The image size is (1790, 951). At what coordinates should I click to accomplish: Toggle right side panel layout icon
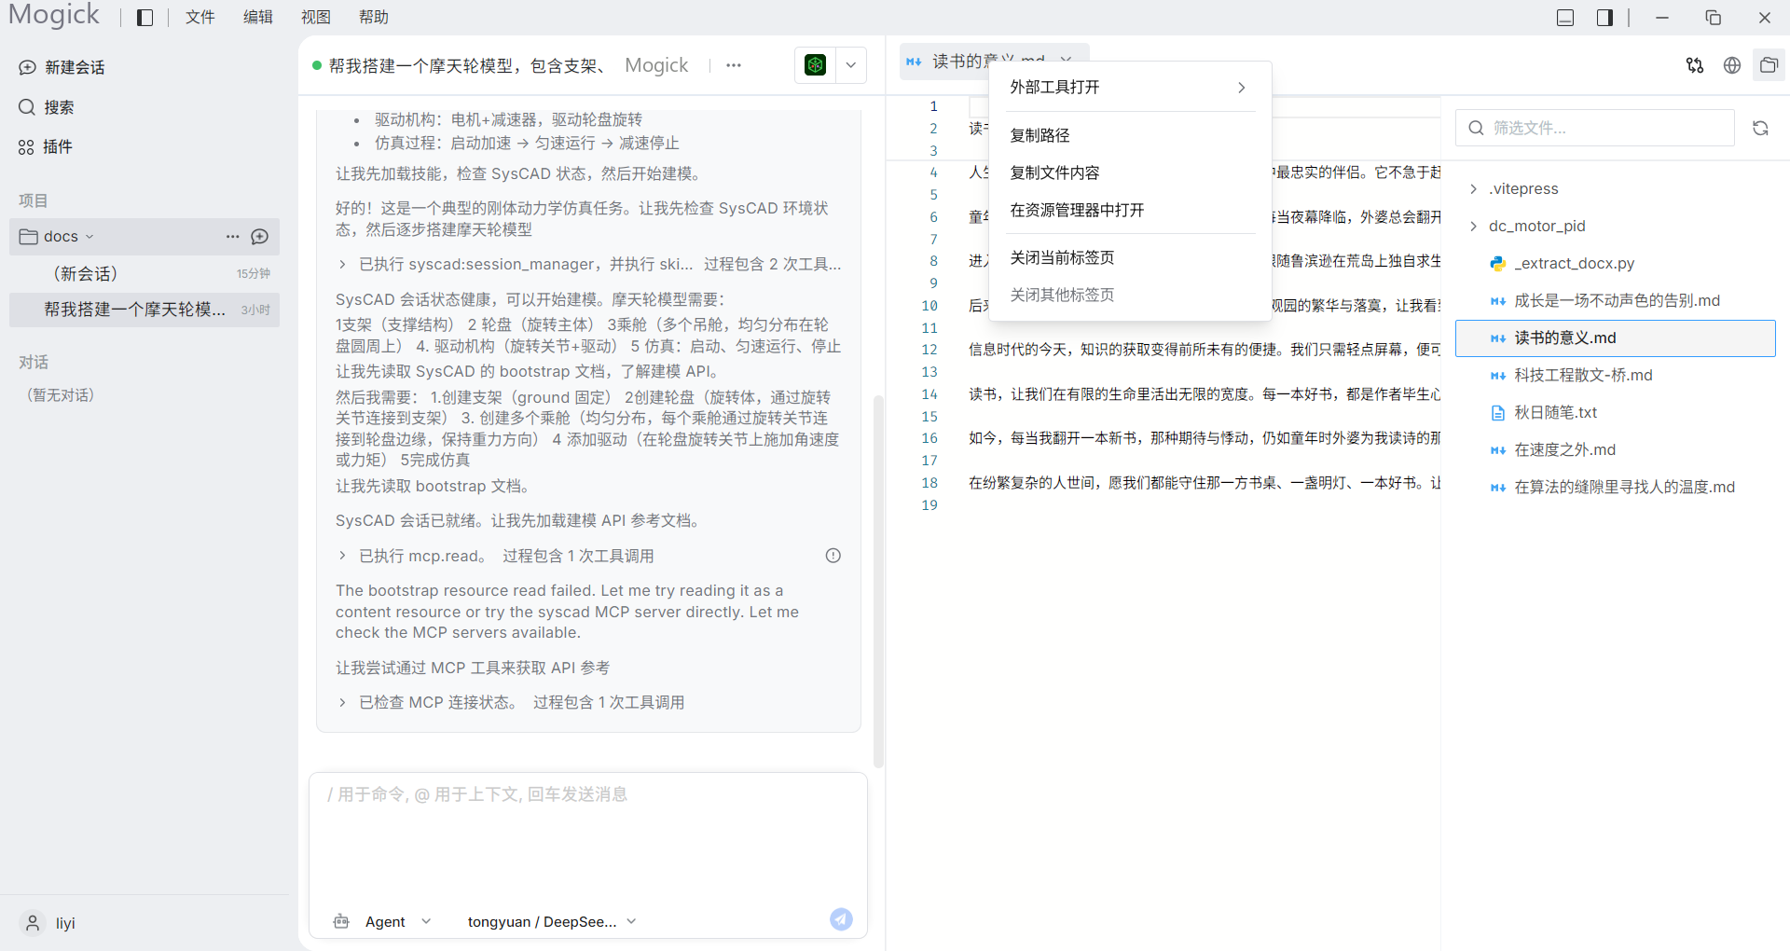tap(1604, 18)
